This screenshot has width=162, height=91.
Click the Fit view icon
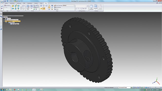[31, 7]
